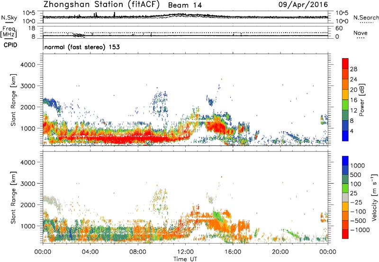Image resolution: width=379 pixels, height=262 pixels.
Task: Click the 'Zhongshan Station (fitACF)' title
Action: (101, 5)
